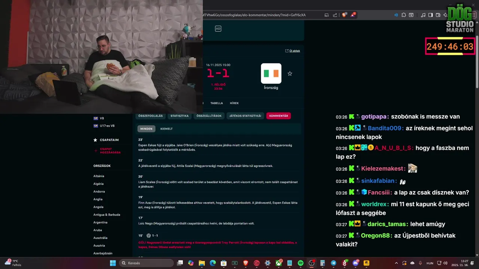Open Antigua & Barbuda in countries list
The image size is (479, 269).
(x=107, y=214)
